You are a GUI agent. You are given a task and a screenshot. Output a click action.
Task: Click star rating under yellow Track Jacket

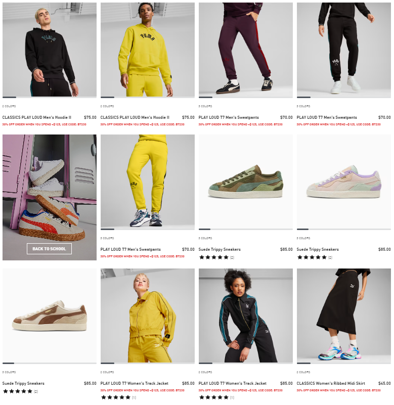coord(118,397)
